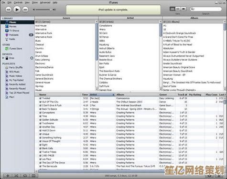Open the View menu
This screenshot has height=179, width=227.
tap(27, 2)
